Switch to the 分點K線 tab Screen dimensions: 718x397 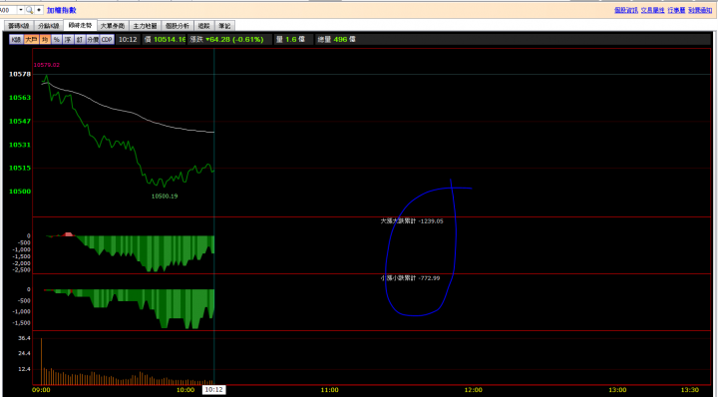pyautogui.click(x=49, y=26)
